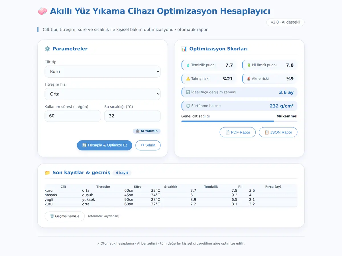Click the 232 g/cm² pressure value
This screenshot has height=256, width=342.
pyautogui.click(x=282, y=106)
